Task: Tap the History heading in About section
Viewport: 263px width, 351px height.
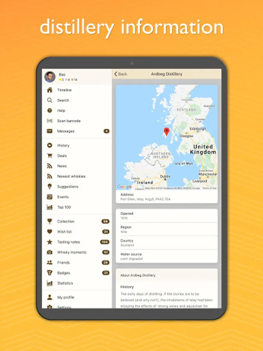Action: 127,287
